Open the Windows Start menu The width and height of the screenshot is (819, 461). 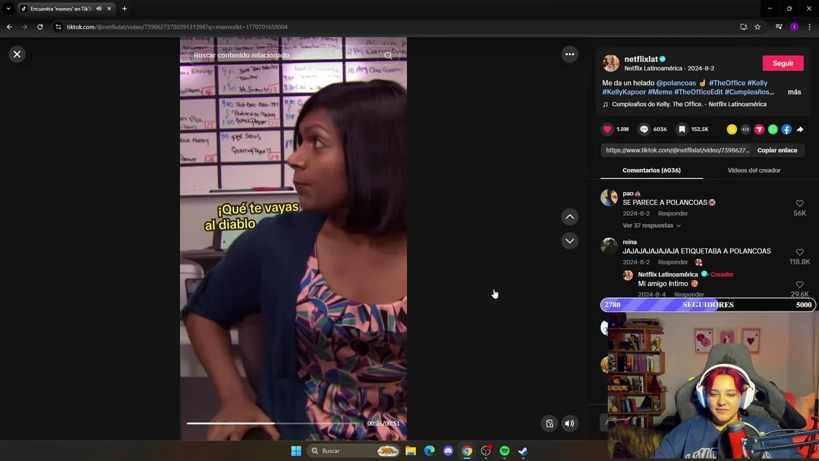pyautogui.click(x=296, y=451)
